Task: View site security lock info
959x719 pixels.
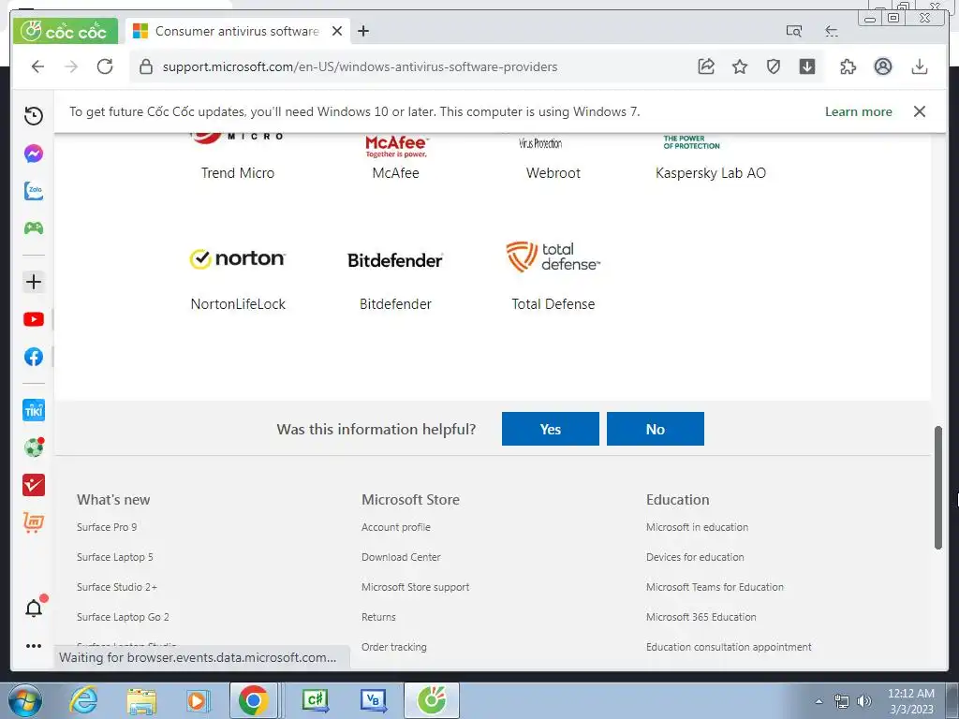Action: point(145,66)
